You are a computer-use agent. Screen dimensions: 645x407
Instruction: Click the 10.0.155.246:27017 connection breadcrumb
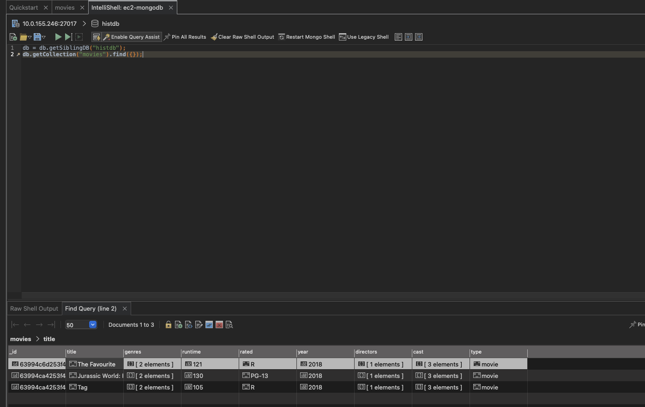[44, 24]
